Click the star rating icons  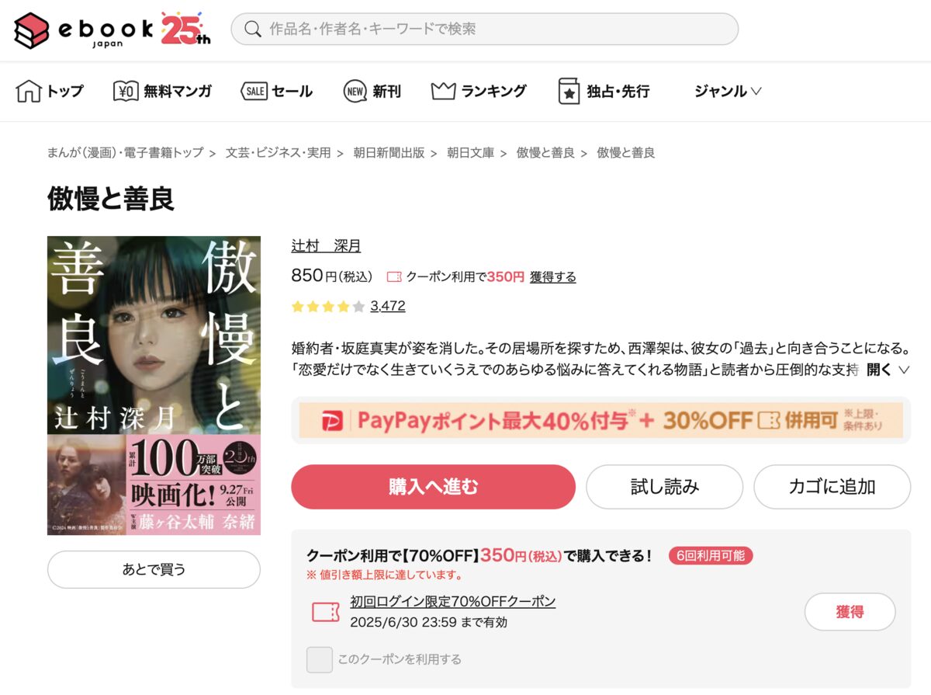[x=327, y=306]
